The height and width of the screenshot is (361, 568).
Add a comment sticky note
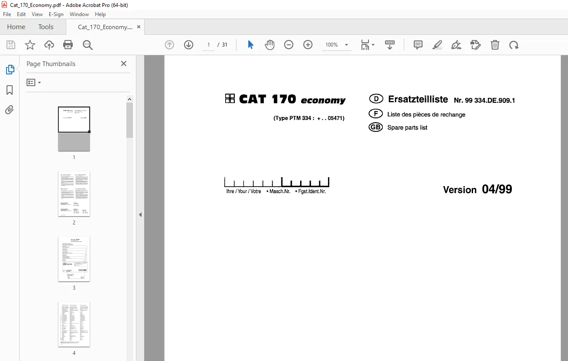click(x=418, y=45)
